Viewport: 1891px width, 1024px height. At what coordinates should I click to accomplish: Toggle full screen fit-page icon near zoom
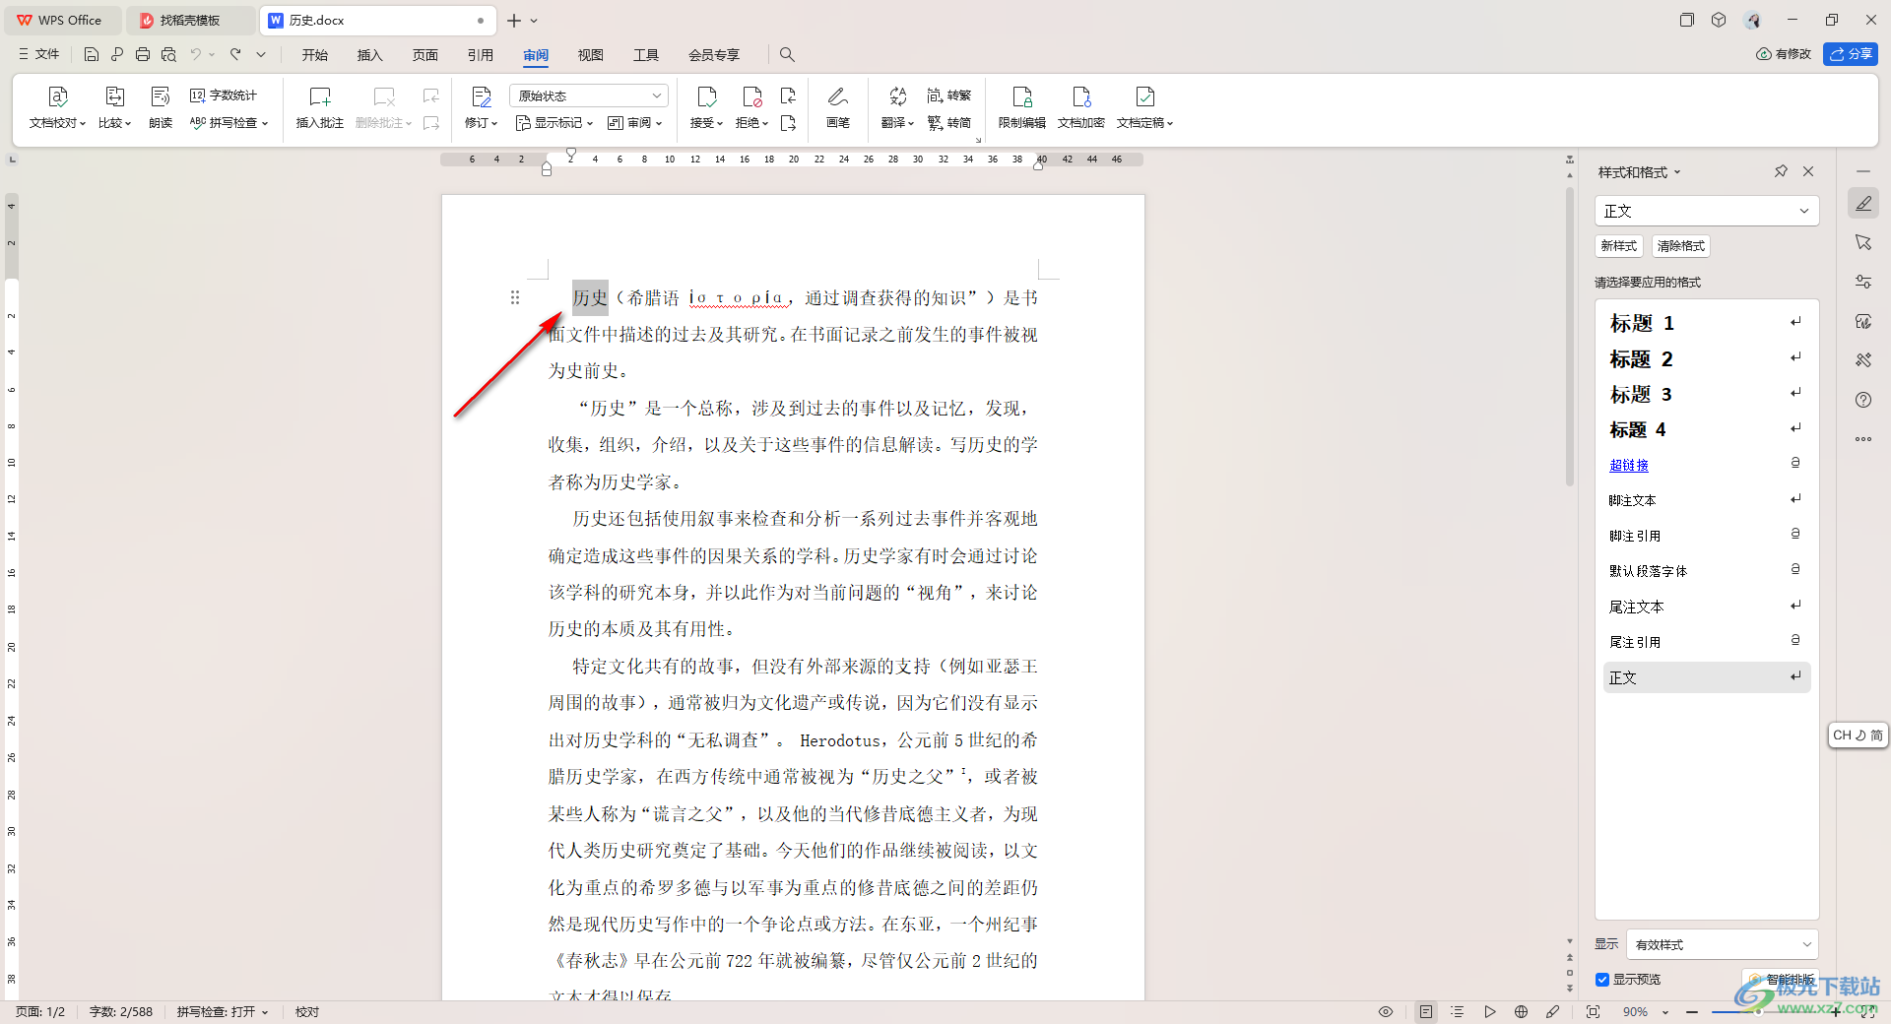pyautogui.click(x=1594, y=1011)
